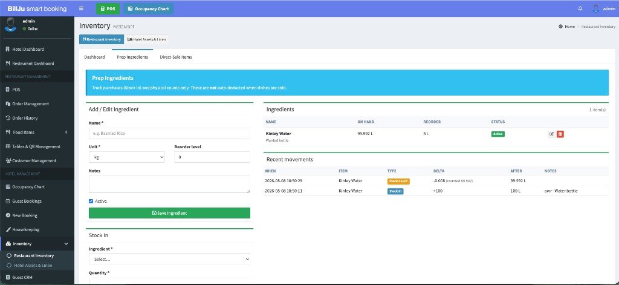The height and width of the screenshot is (285, 619).
Task: Click the Home breadcrumb icon
Action: [560, 27]
